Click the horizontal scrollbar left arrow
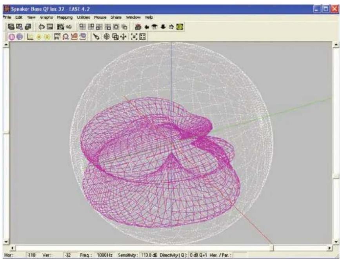 click(13, 248)
